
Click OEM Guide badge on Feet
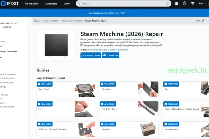pos(45,104)
